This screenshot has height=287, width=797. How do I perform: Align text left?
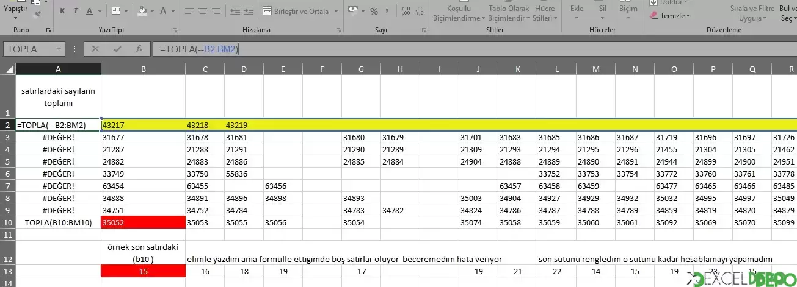[189, 11]
